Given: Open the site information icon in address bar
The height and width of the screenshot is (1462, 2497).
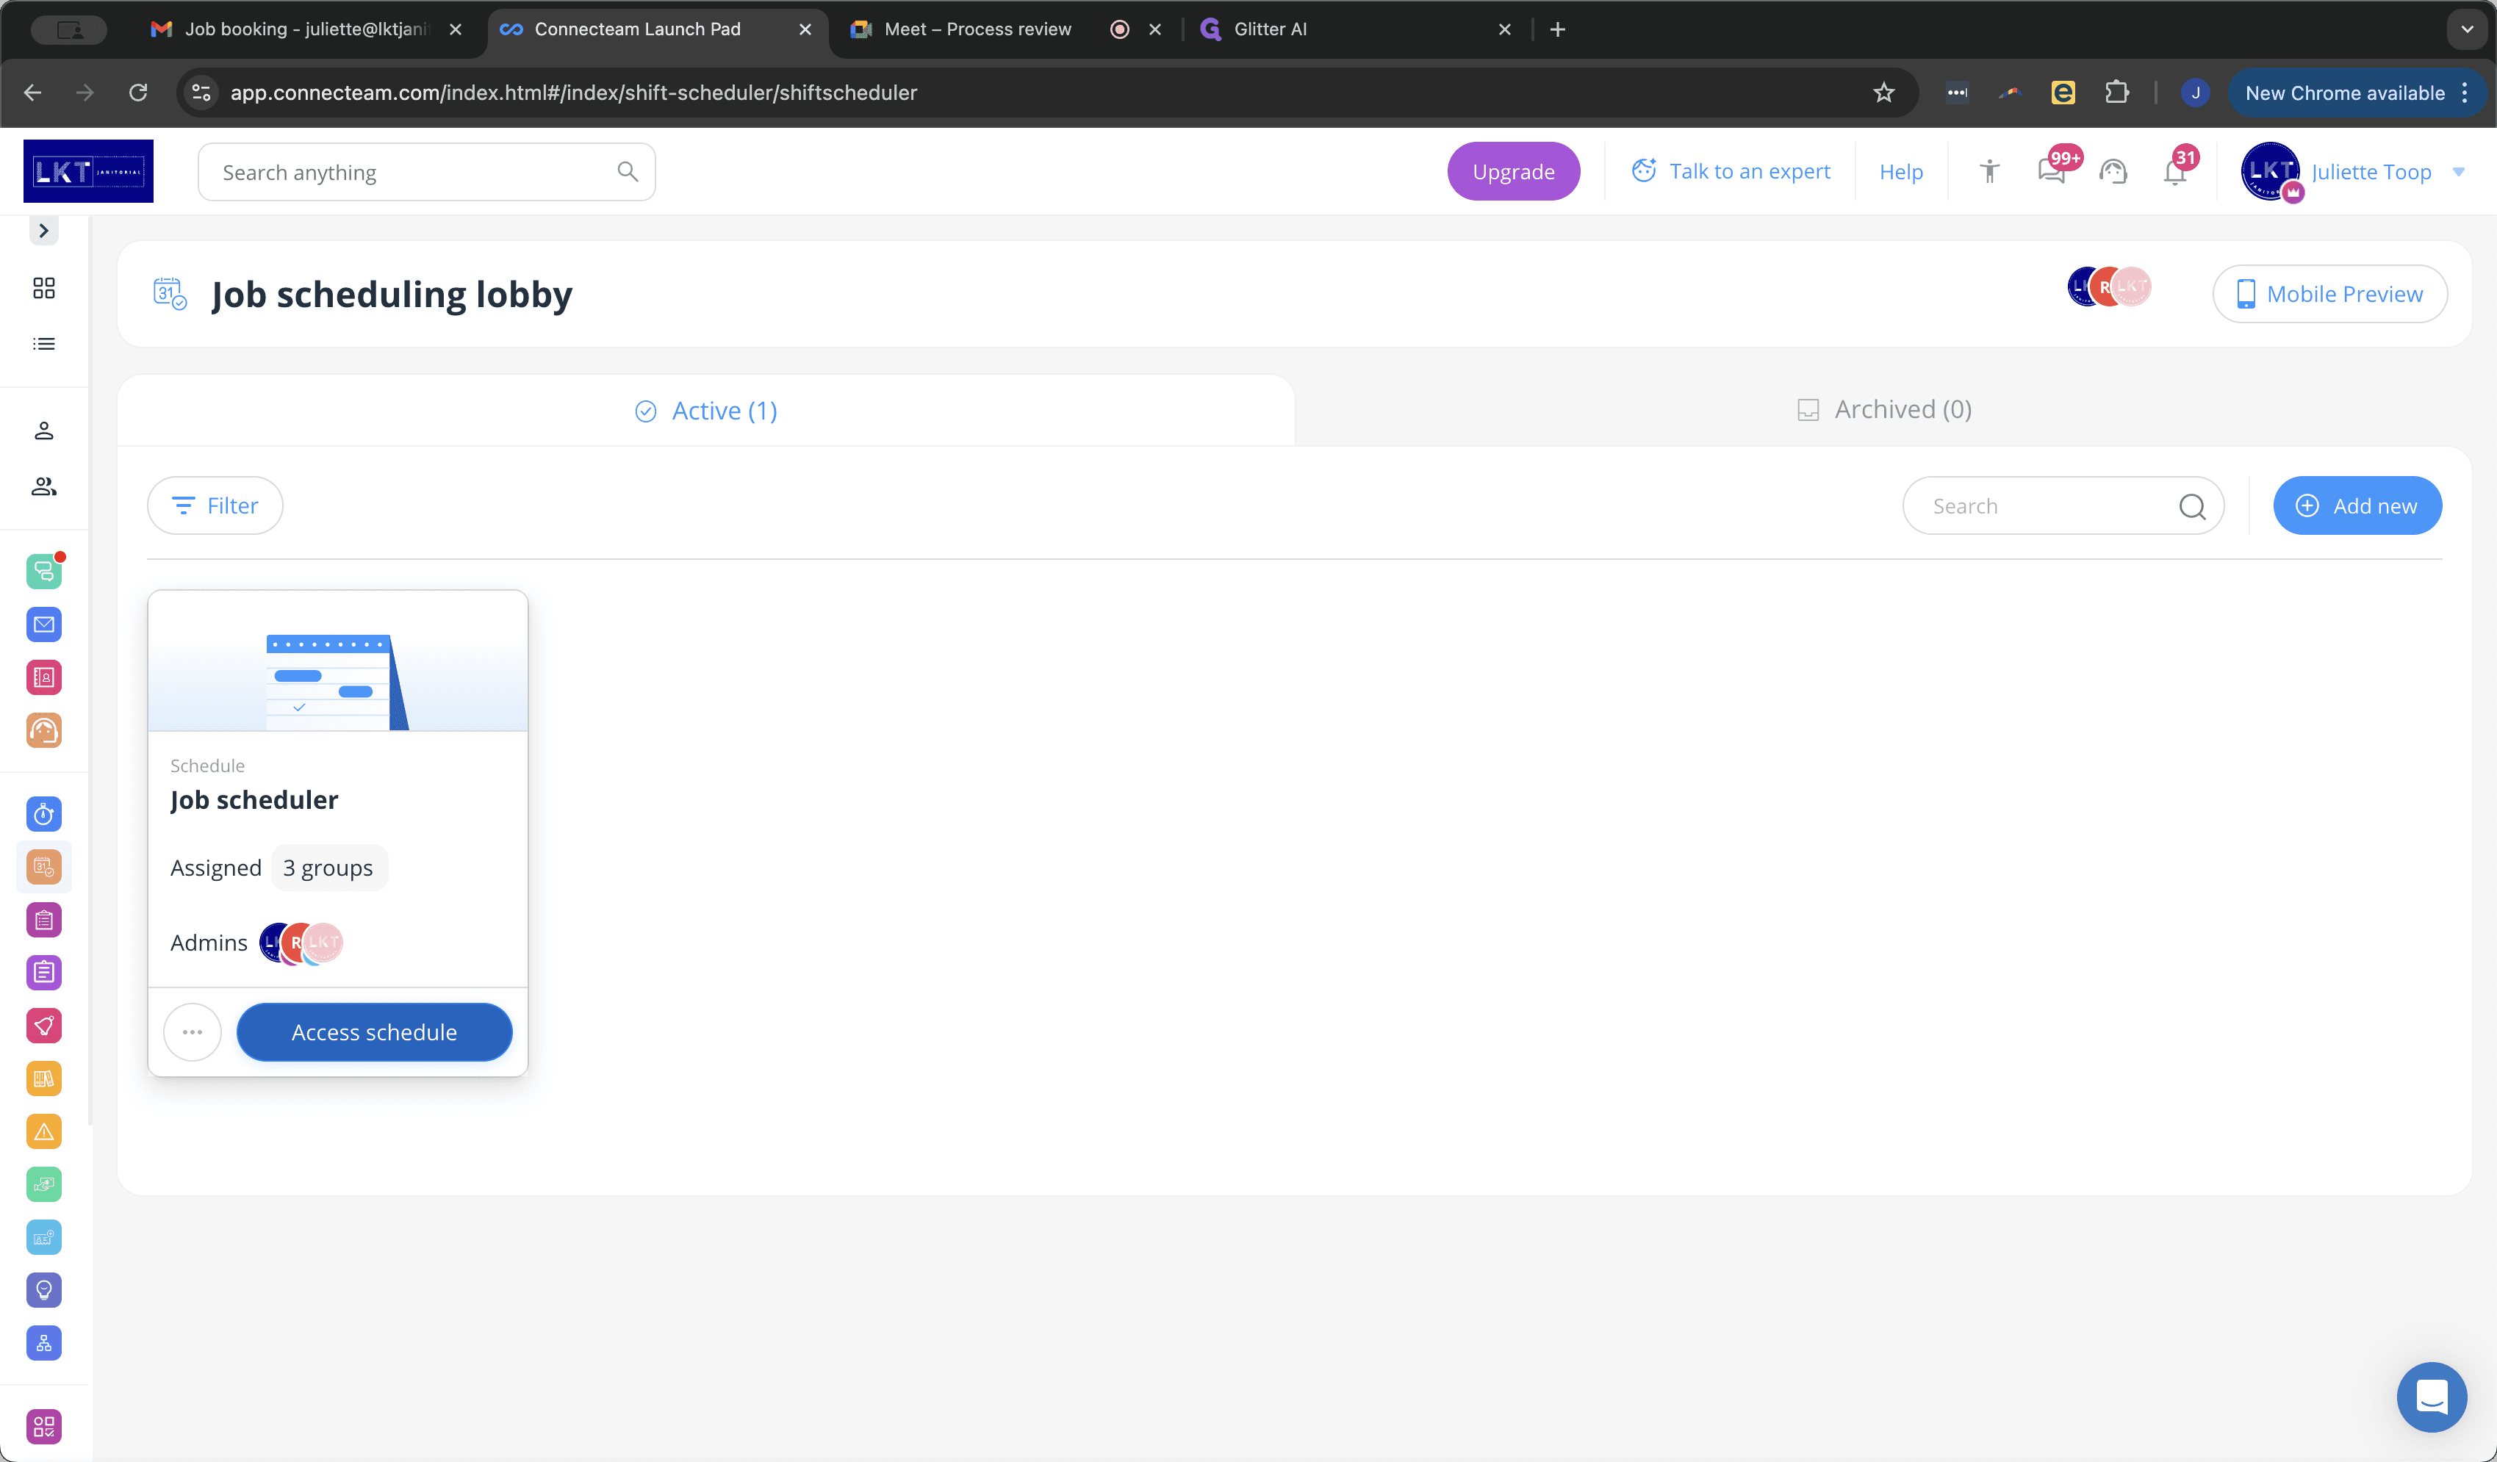Looking at the screenshot, I should tap(201, 92).
